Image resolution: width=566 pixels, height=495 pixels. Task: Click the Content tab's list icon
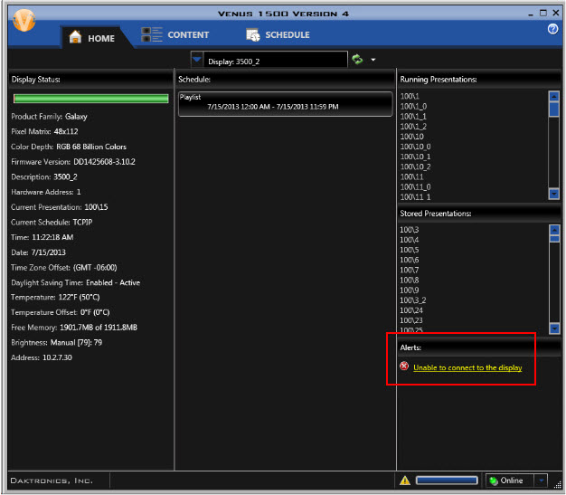click(x=152, y=35)
